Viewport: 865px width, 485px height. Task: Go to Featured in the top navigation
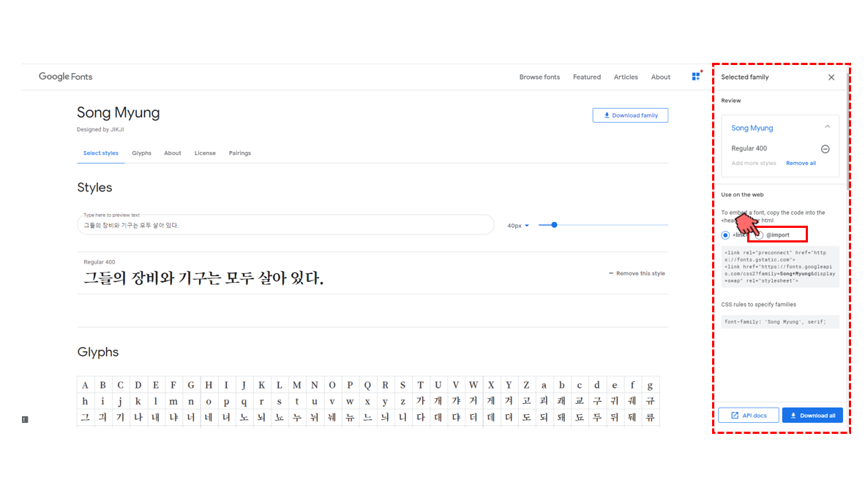click(x=587, y=77)
